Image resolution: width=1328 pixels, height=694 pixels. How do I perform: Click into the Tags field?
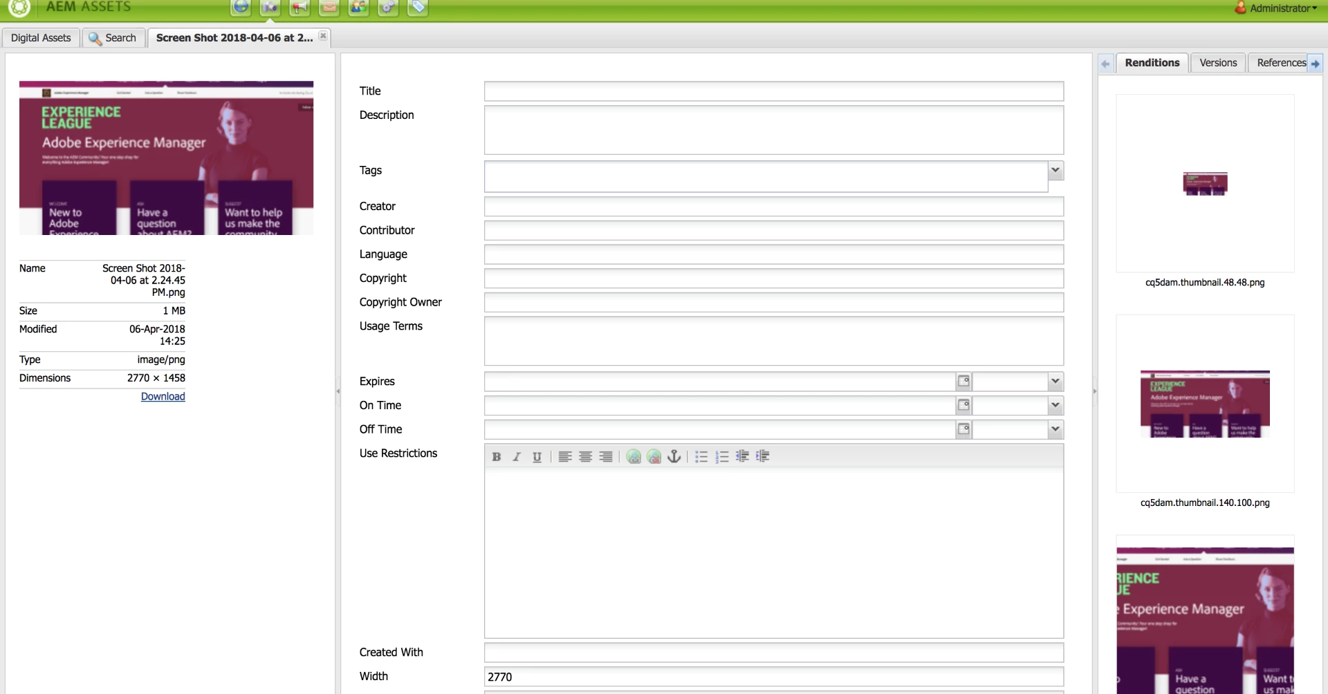766,177
